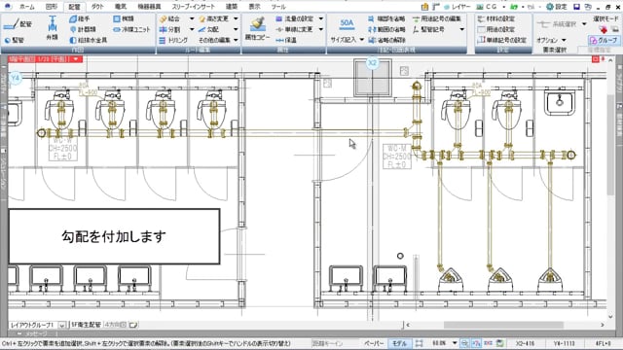Open the 弁類 valves tool
The image size is (623, 350).
52,28
